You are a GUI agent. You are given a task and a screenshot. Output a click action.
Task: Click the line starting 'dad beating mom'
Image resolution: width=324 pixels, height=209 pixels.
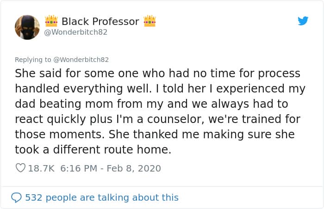pos(150,104)
